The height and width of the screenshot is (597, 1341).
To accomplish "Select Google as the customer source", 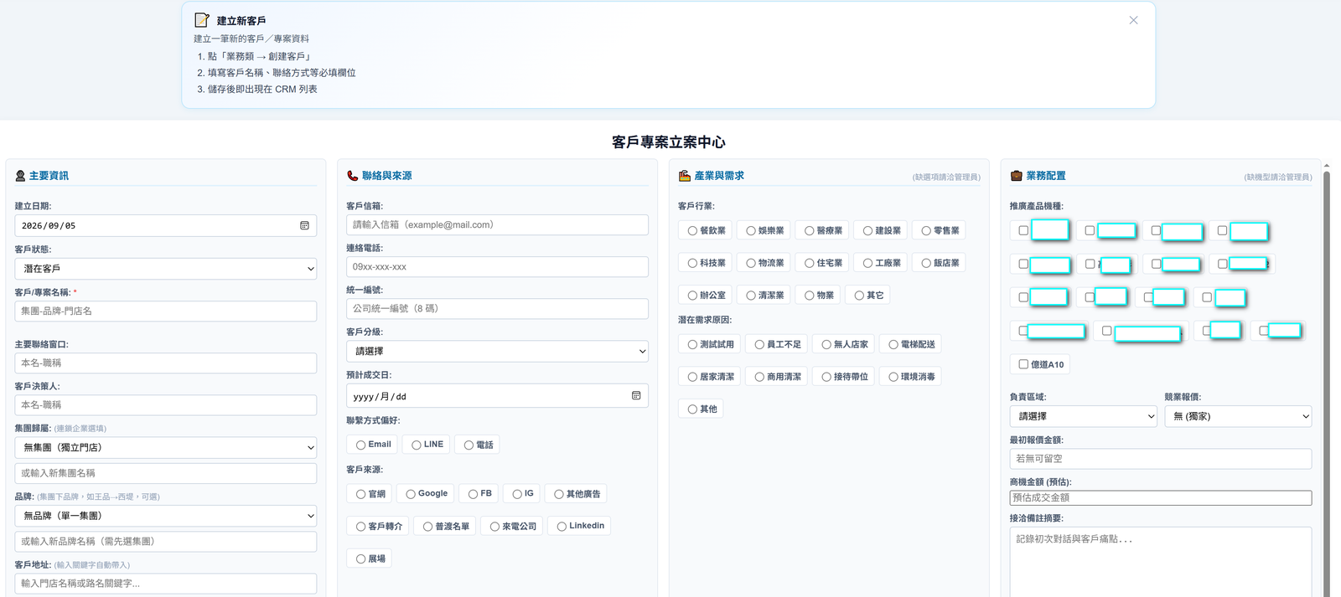I will [411, 494].
